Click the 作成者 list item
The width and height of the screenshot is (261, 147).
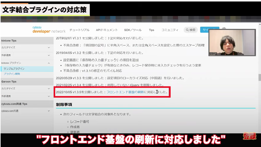pos(75,127)
